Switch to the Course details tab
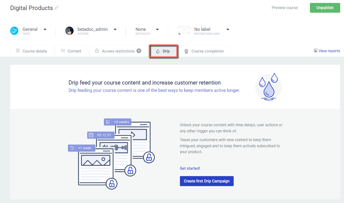344x203 pixels. point(32,51)
